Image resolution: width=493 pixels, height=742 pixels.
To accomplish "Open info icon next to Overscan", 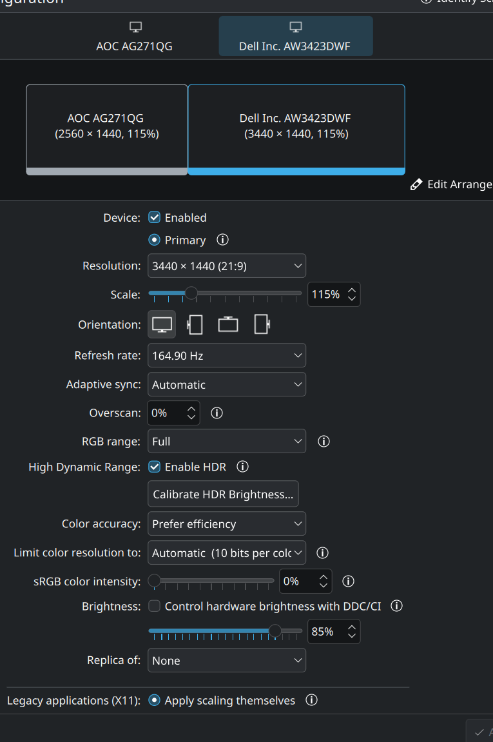I will click(217, 413).
